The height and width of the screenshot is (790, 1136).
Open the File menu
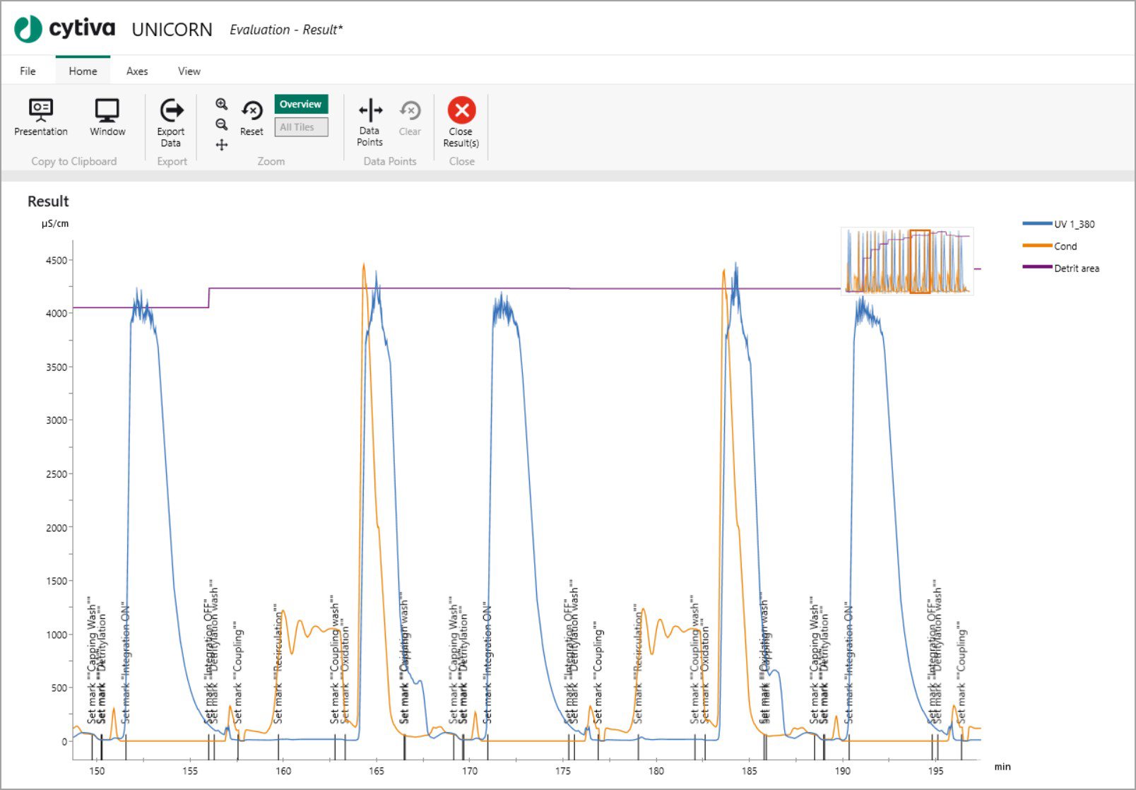[28, 71]
